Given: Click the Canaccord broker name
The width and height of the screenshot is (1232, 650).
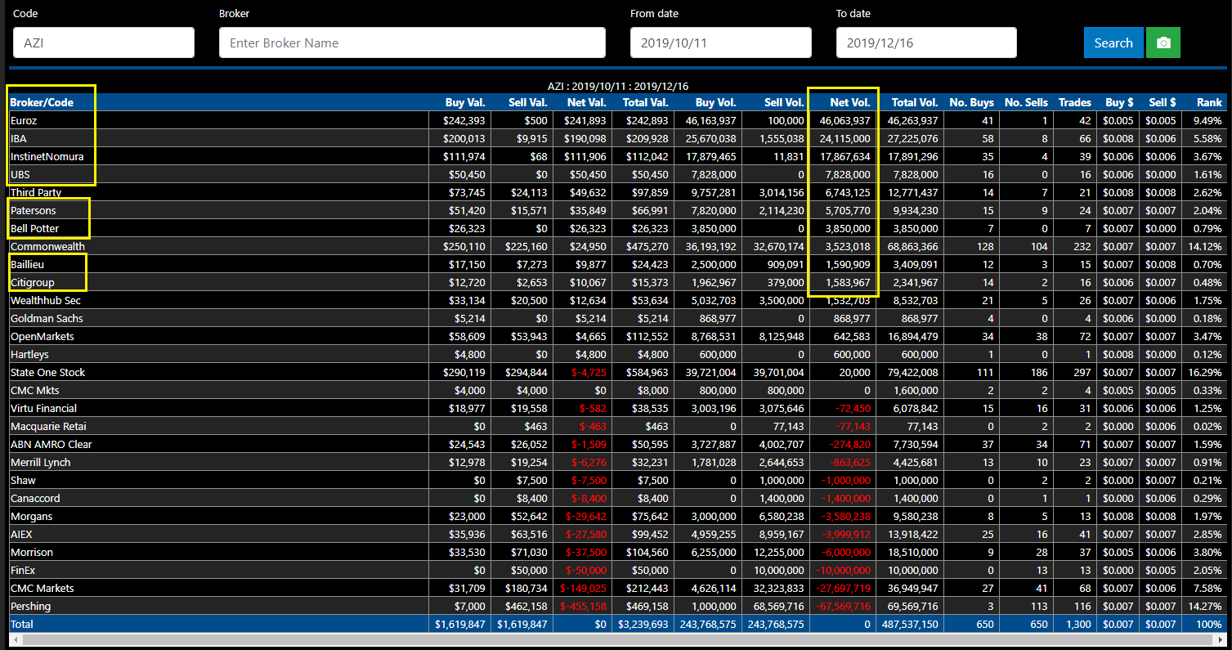Looking at the screenshot, I should click(x=35, y=498).
